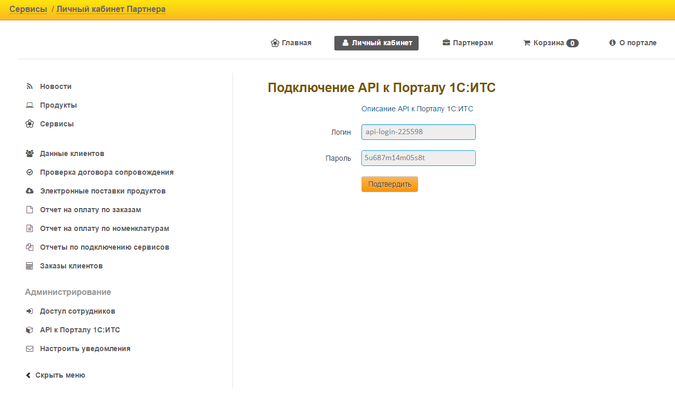Click the info icon beside О портале

pos(613,43)
